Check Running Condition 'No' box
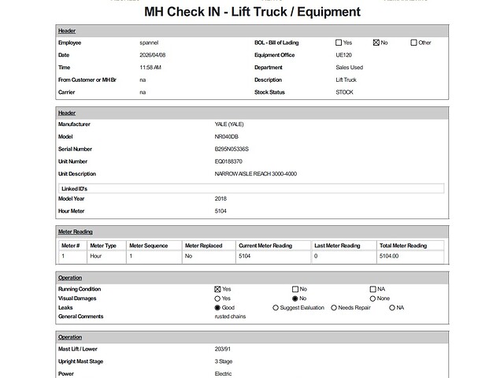The image size is (504, 378). click(x=295, y=289)
